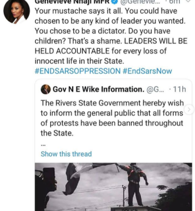The width and height of the screenshot is (195, 211).
Task: Click the main tweet text about mustache
Action: [111, 36]
